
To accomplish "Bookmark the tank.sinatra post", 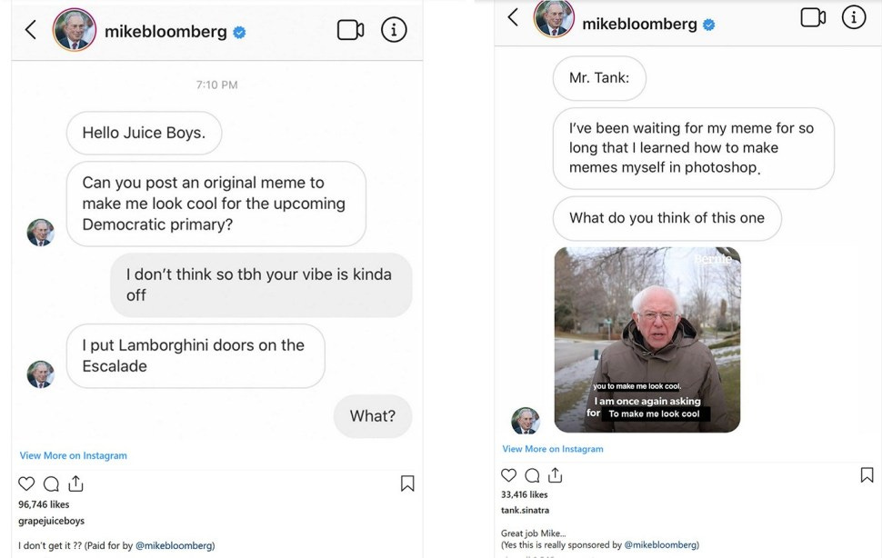I will point(867,474).
